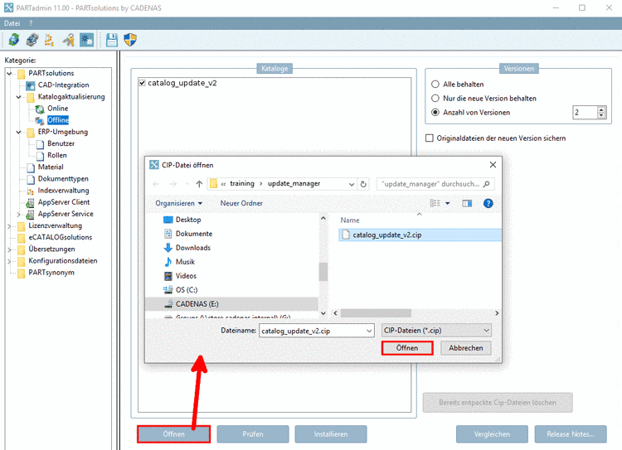Image resolution: width=622 pixels, height=450 pixels.
Task: Collapse the PARTsolutions root node
Action: pyautogui.click(x=9, y=74)
